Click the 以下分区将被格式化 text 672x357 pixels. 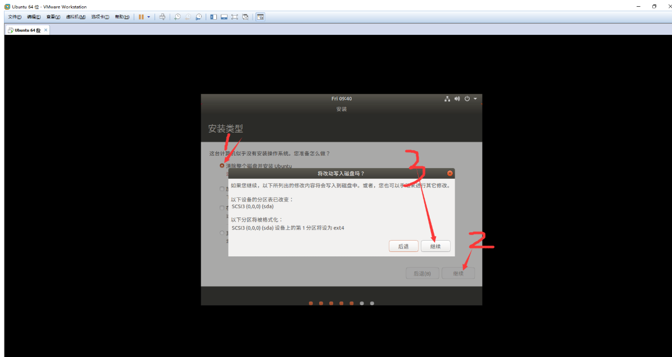[257, 220]
